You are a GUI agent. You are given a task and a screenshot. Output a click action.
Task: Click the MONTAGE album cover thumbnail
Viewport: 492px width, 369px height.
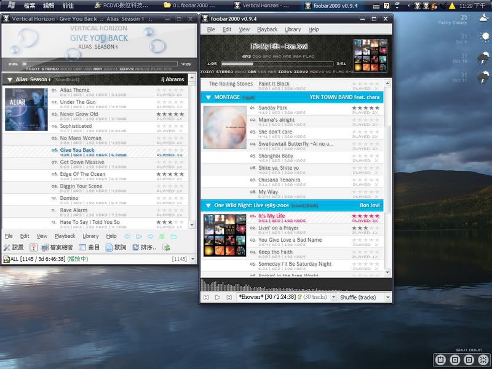[224, 127]
